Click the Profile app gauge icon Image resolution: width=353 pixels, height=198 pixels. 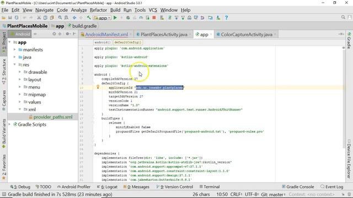141,18
